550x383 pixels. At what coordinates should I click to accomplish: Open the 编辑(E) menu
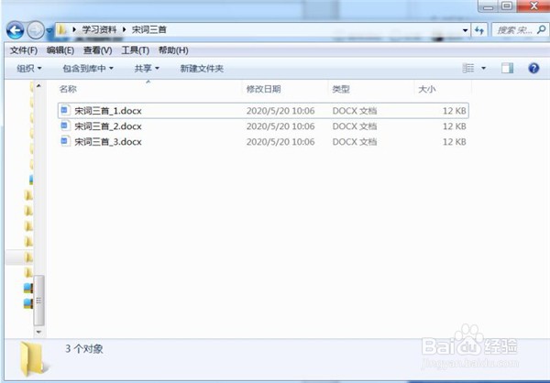(60, 50)
